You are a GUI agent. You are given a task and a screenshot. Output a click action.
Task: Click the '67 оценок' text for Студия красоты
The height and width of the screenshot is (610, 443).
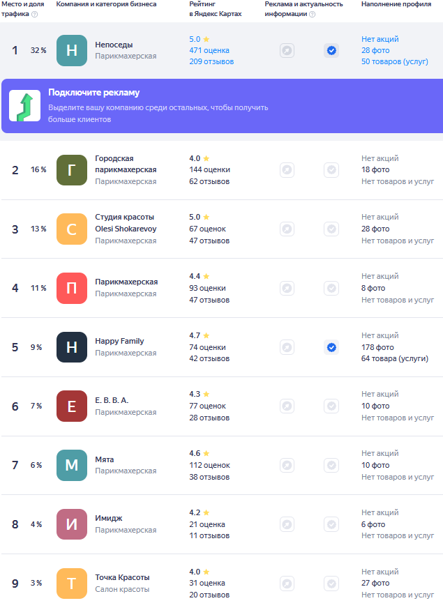click(x=207, y=229)
